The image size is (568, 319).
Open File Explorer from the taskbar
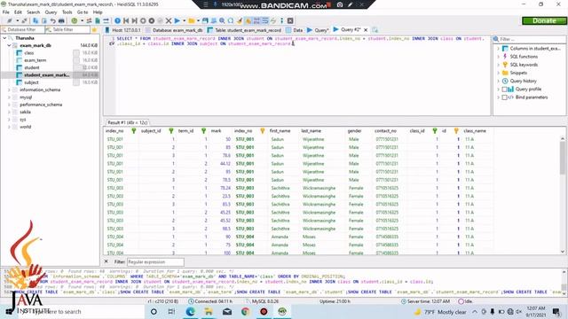(209, 311)
